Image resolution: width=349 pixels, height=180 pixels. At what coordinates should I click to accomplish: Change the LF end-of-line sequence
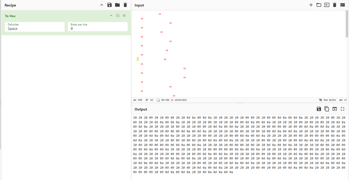point(343,100)
